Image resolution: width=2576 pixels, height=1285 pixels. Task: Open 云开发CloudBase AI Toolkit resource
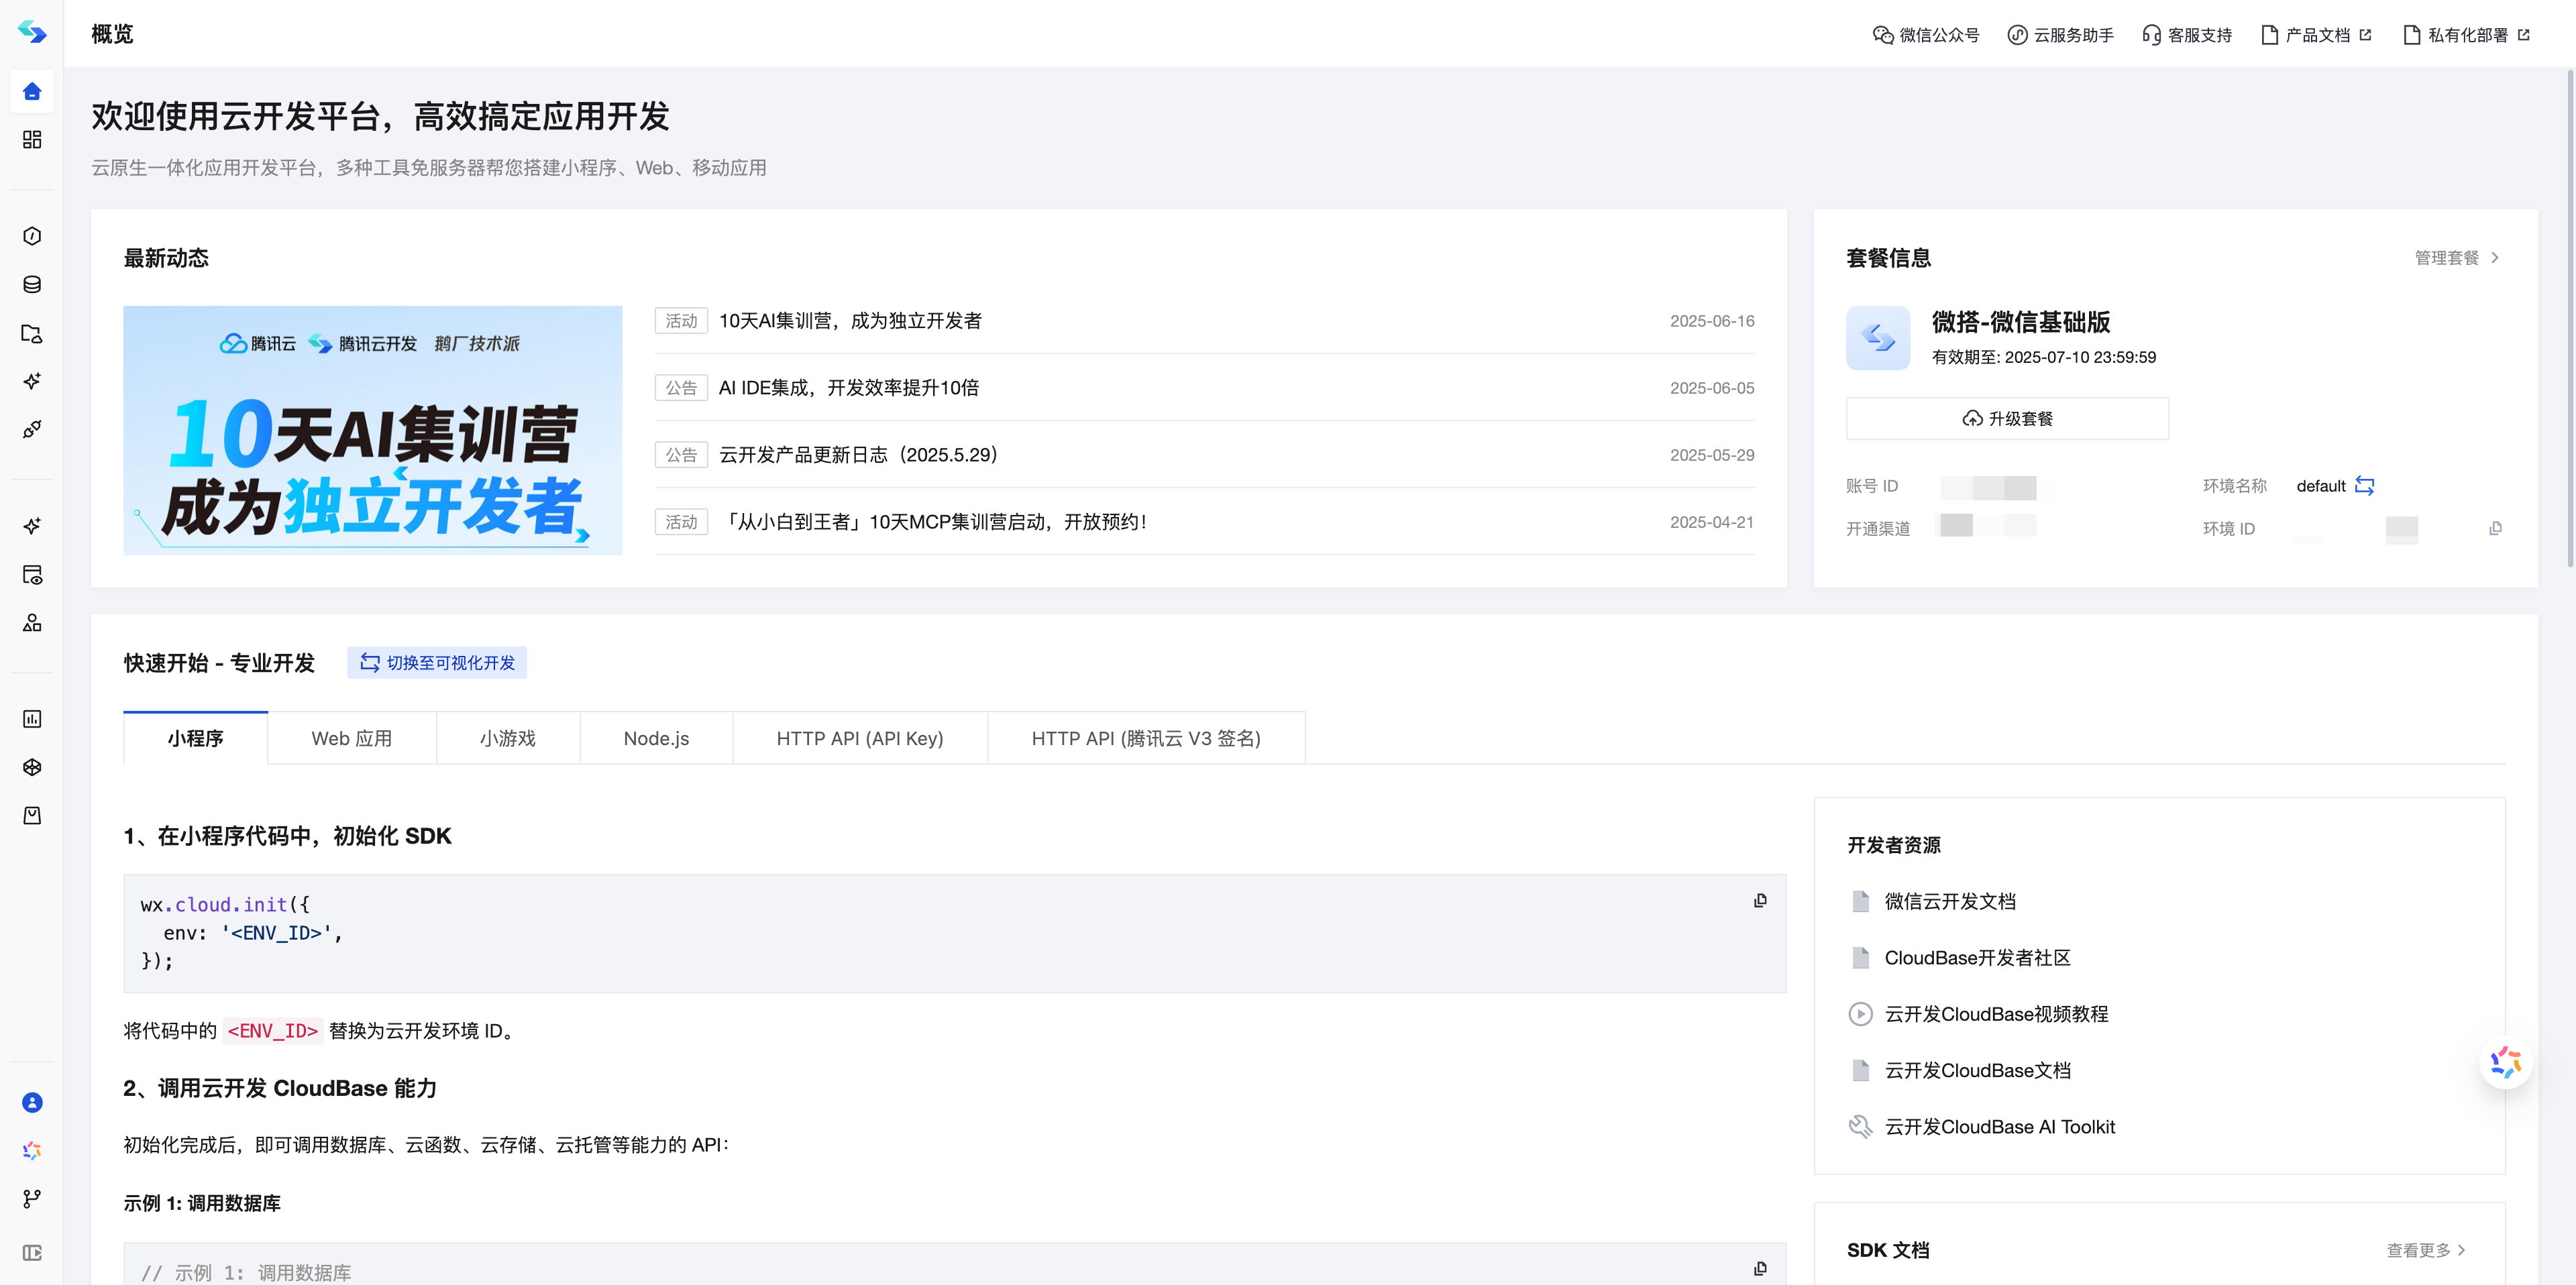pyautogui.click(x=2000, y=1127)
